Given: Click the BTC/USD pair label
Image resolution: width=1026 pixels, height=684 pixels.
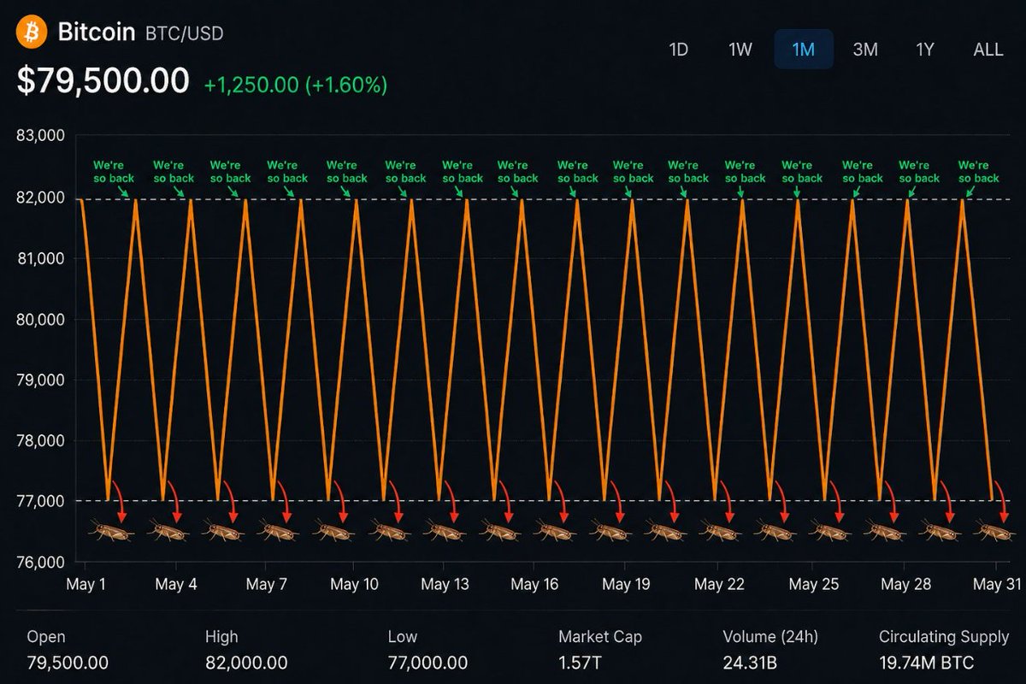Looking at the screenshot, I should pyautogui.click(x=185, y=34).
